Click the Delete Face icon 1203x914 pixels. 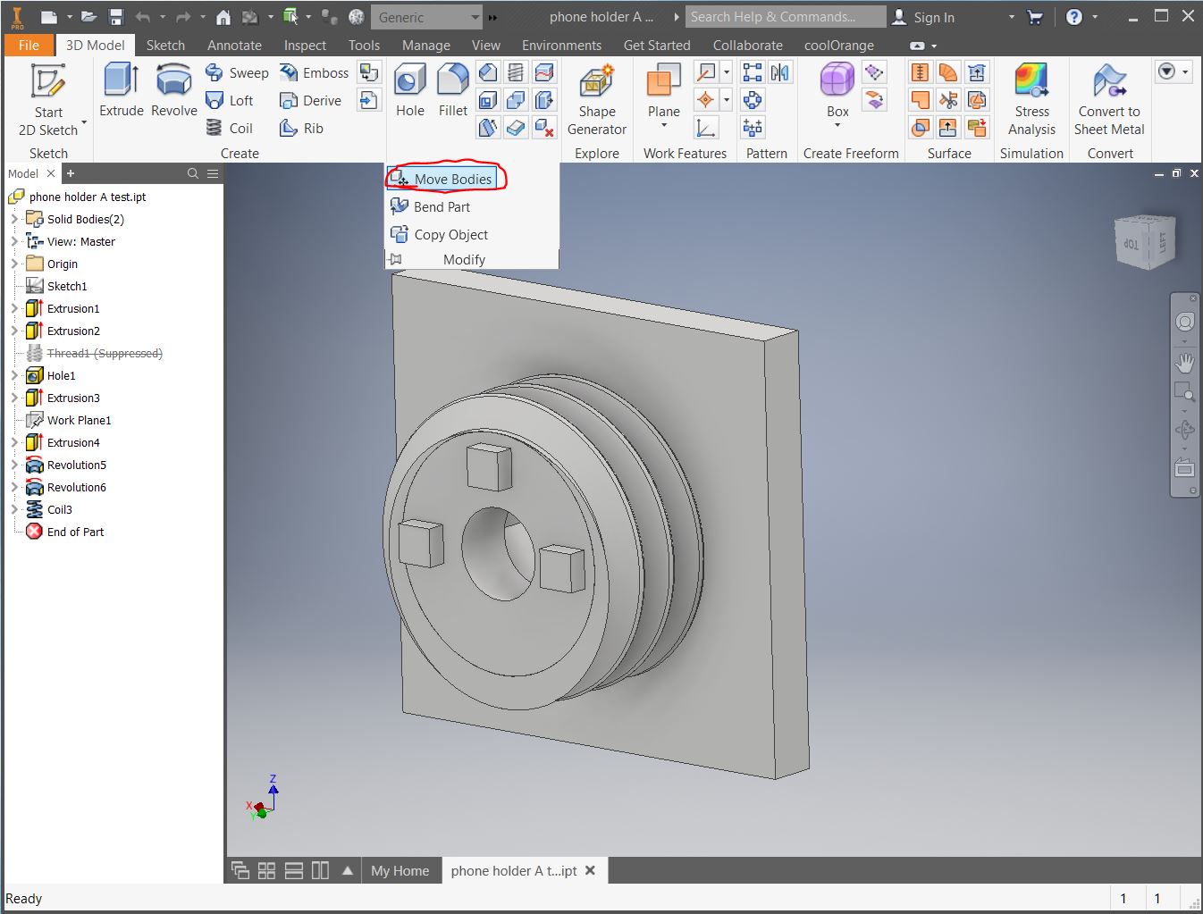pyautogui.click(x=545, y=128)
